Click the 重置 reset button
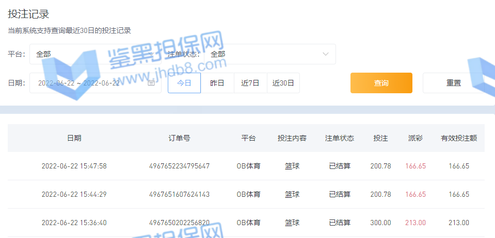The image size is (495, 238). point(454,83)
